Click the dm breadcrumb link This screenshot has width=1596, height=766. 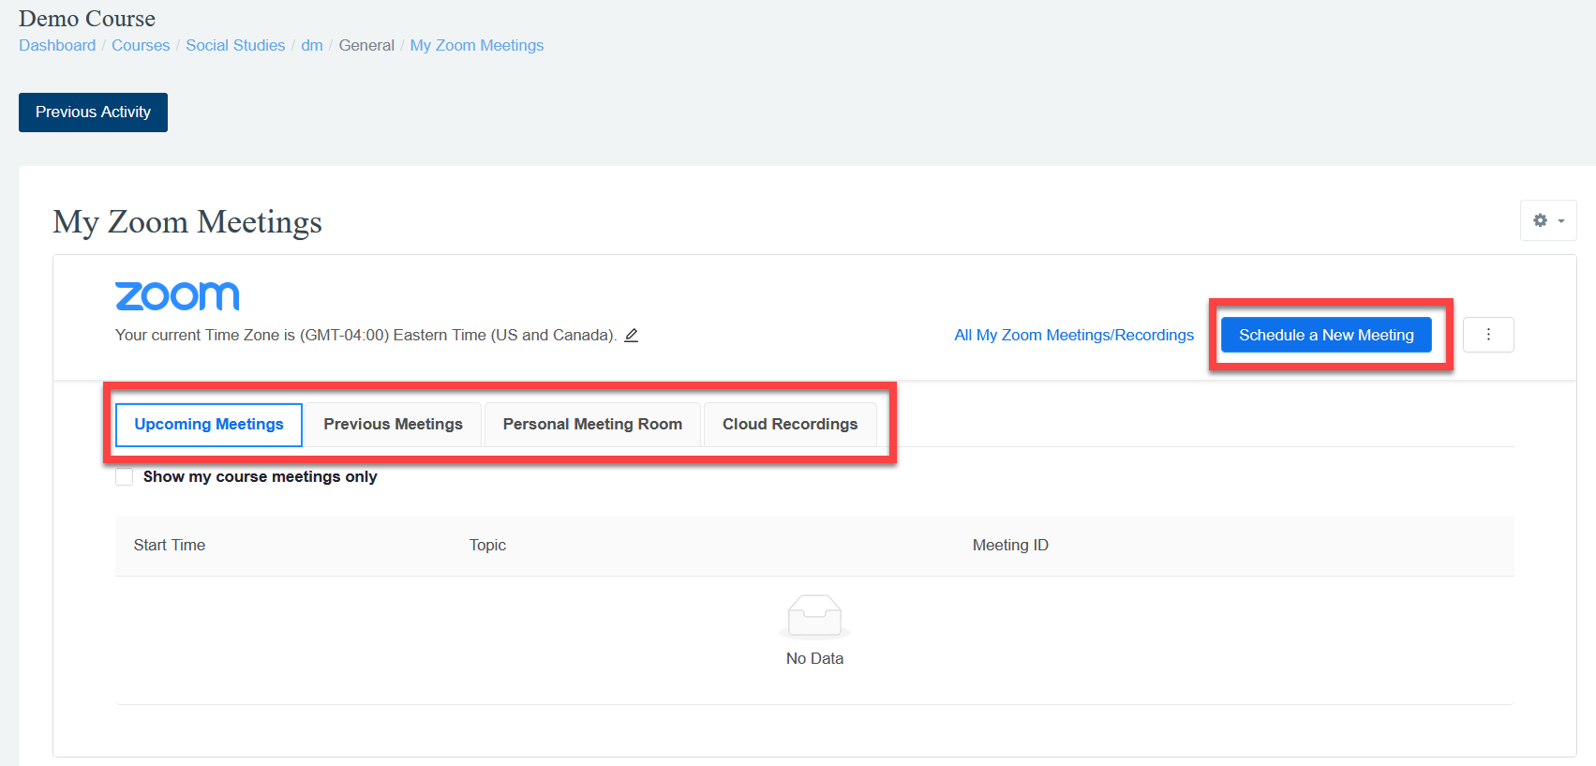(x=312, y=45)
